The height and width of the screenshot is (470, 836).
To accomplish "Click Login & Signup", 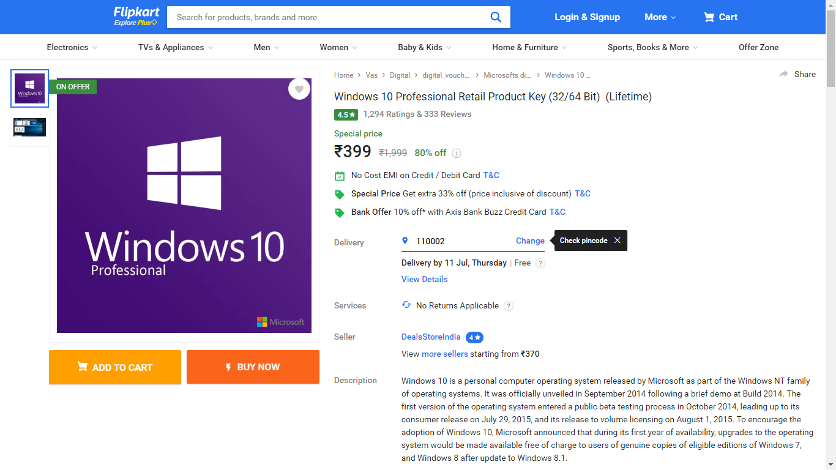I will [587, 17].
